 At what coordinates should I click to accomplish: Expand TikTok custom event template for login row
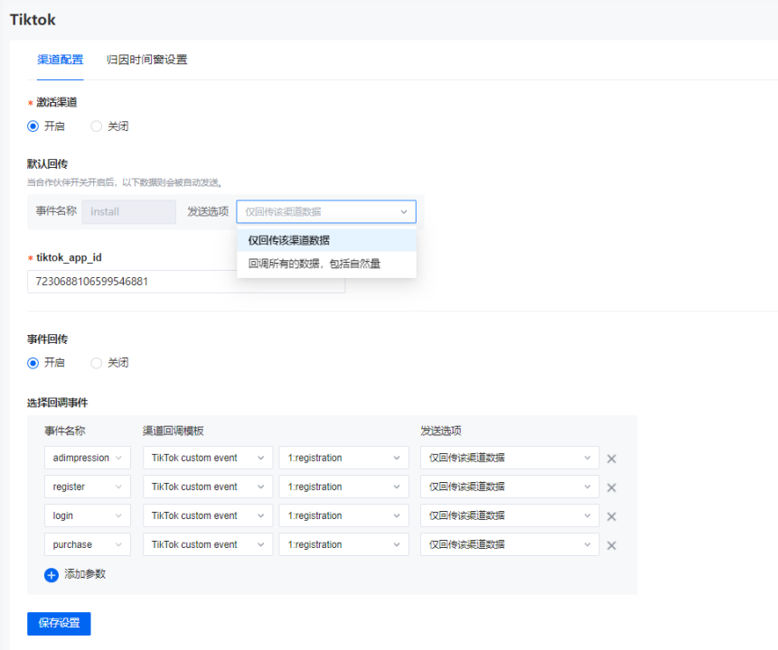click(208, 515)
